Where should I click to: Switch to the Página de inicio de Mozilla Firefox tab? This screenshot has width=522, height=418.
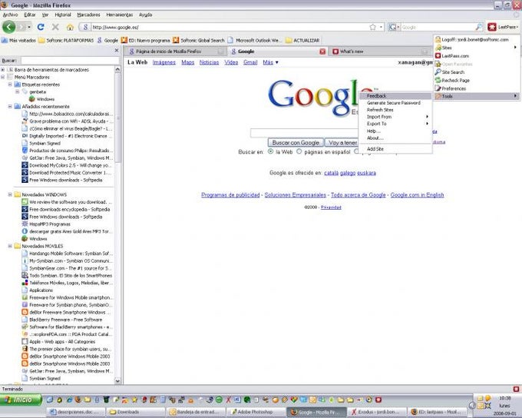coord(176,51)
